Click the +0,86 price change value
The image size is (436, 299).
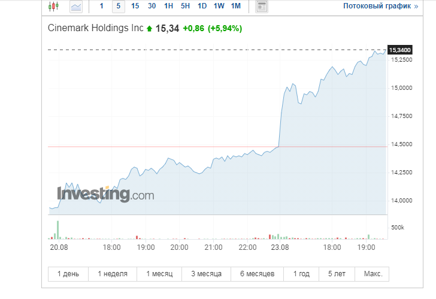[x=193, y=28]
